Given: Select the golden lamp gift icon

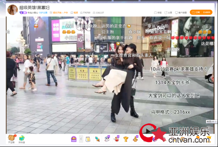Looking at the screenshot, I should click(x=135, y=139).
